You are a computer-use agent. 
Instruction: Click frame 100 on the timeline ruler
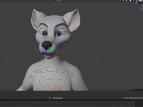(x=135, y=100)
